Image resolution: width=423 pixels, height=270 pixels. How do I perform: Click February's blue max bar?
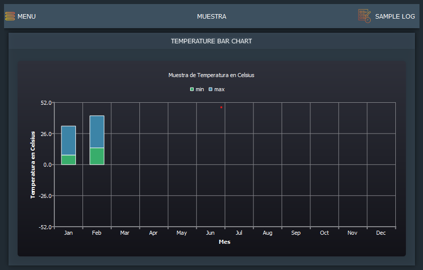(x=97, y=131)
